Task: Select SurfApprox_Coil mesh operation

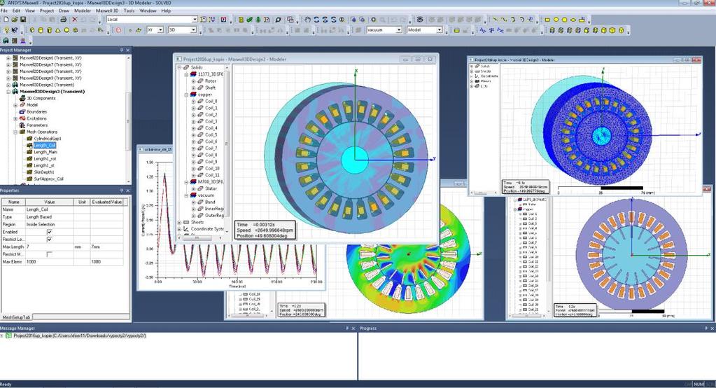Action: click(48, 179)
